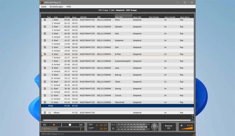Click the save icon of track 3 Fast
Viewport: 235px width, 136px height.
[45, 33]
